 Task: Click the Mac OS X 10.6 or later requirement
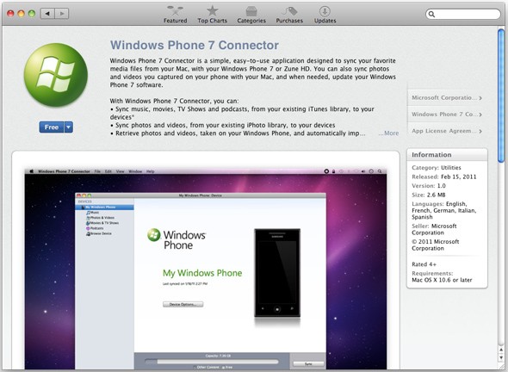[442, 280]
